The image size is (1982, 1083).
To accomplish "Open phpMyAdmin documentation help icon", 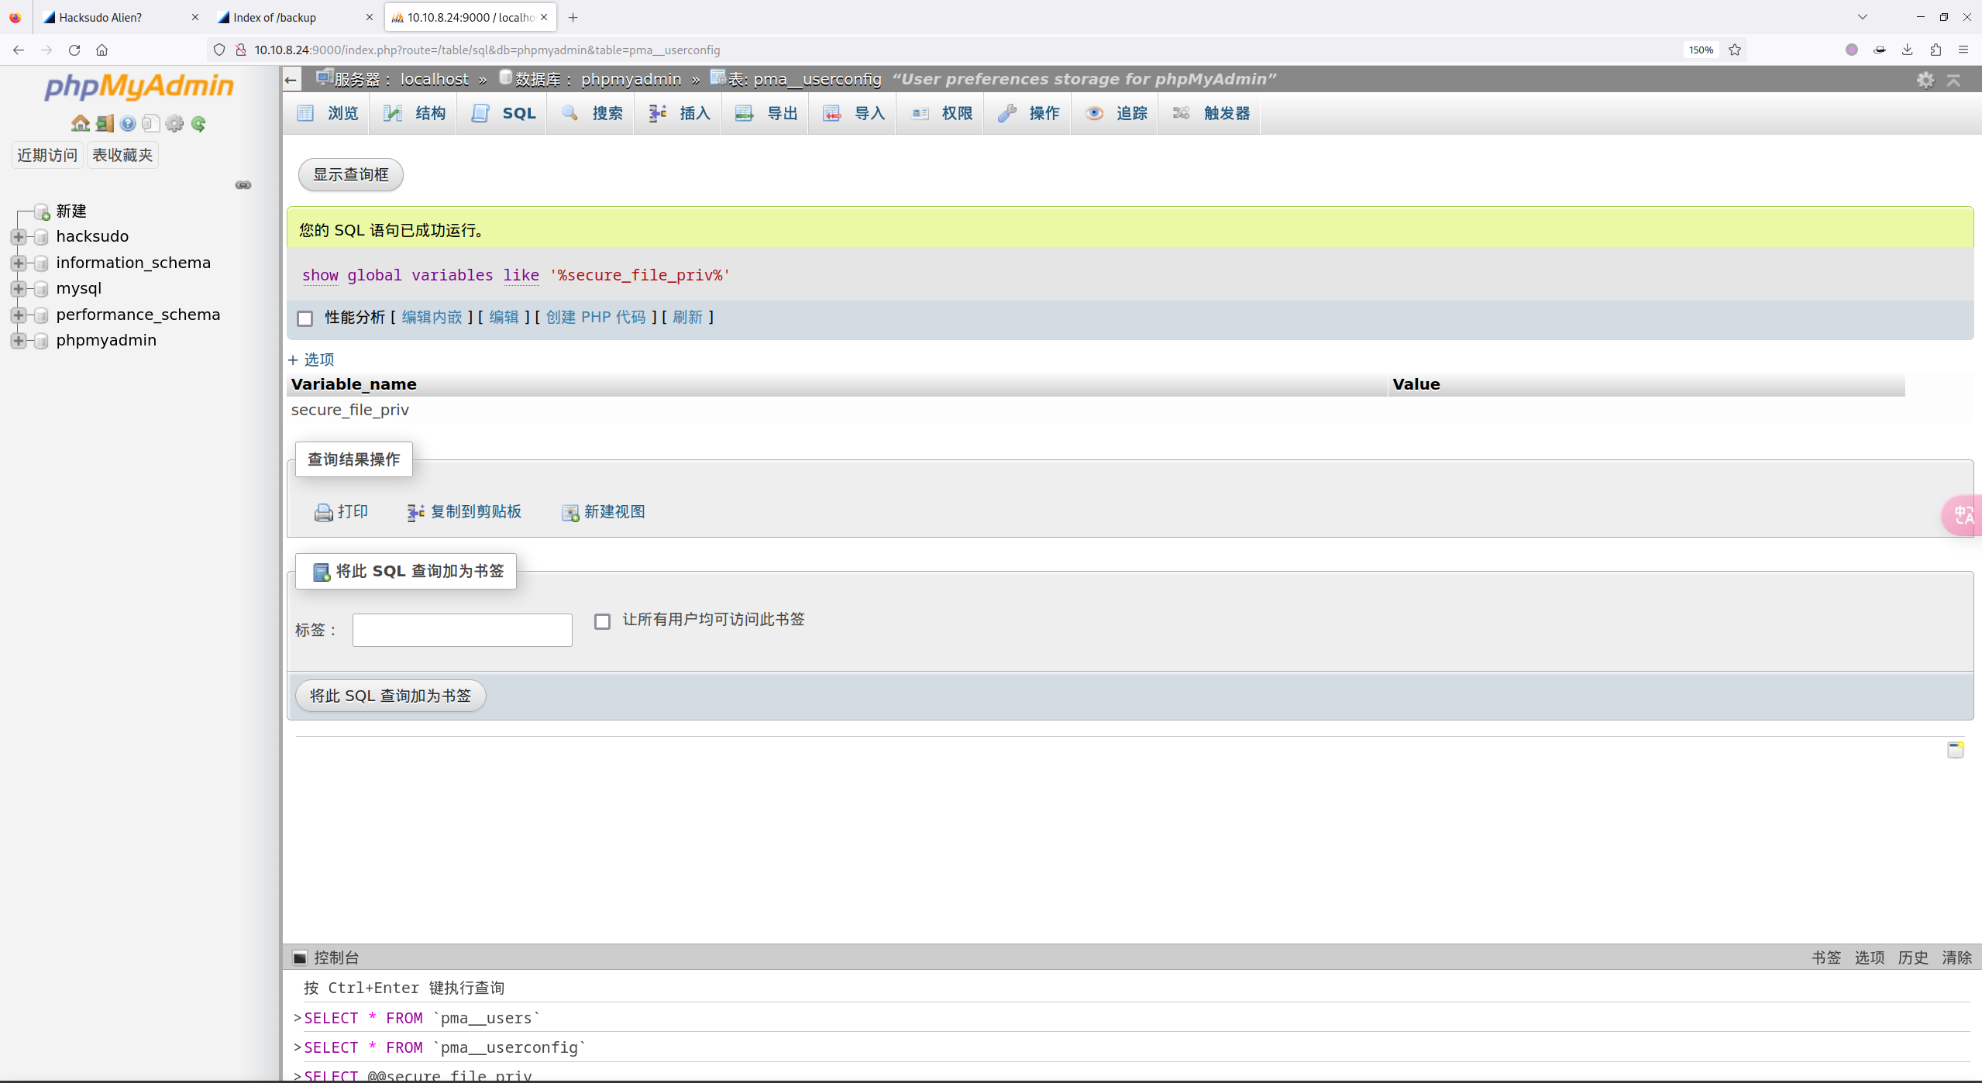I will coord(128,123).
